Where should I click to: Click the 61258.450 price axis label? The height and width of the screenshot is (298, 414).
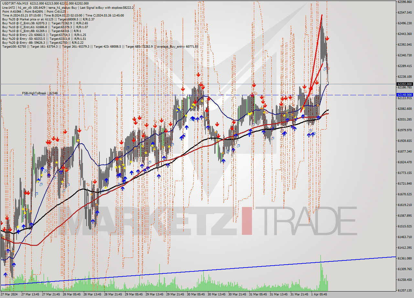tap(404, 280)
